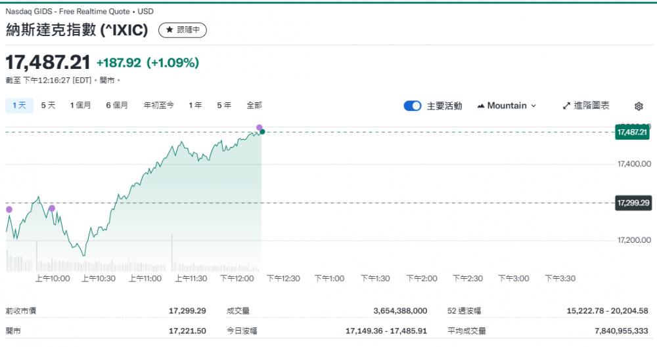Switch to the 5天 time range
657x347 pixels.
[x=48, y=105]
